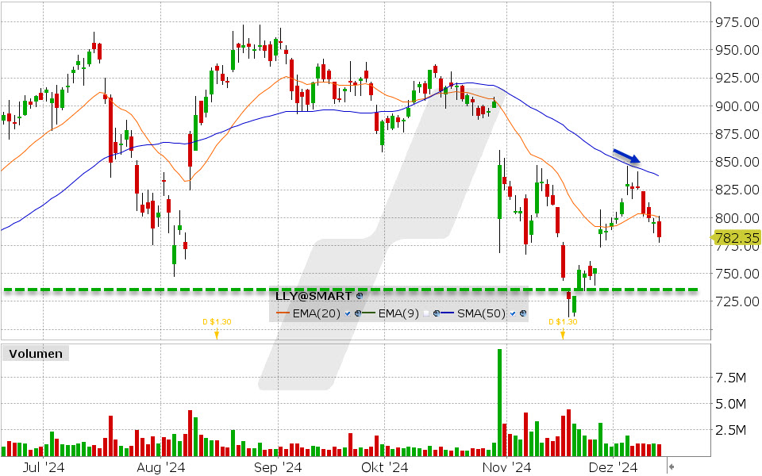Screen dimensions: 762x476
Task: Click the EMA(9) legend text
Action: tap(398, 314)
